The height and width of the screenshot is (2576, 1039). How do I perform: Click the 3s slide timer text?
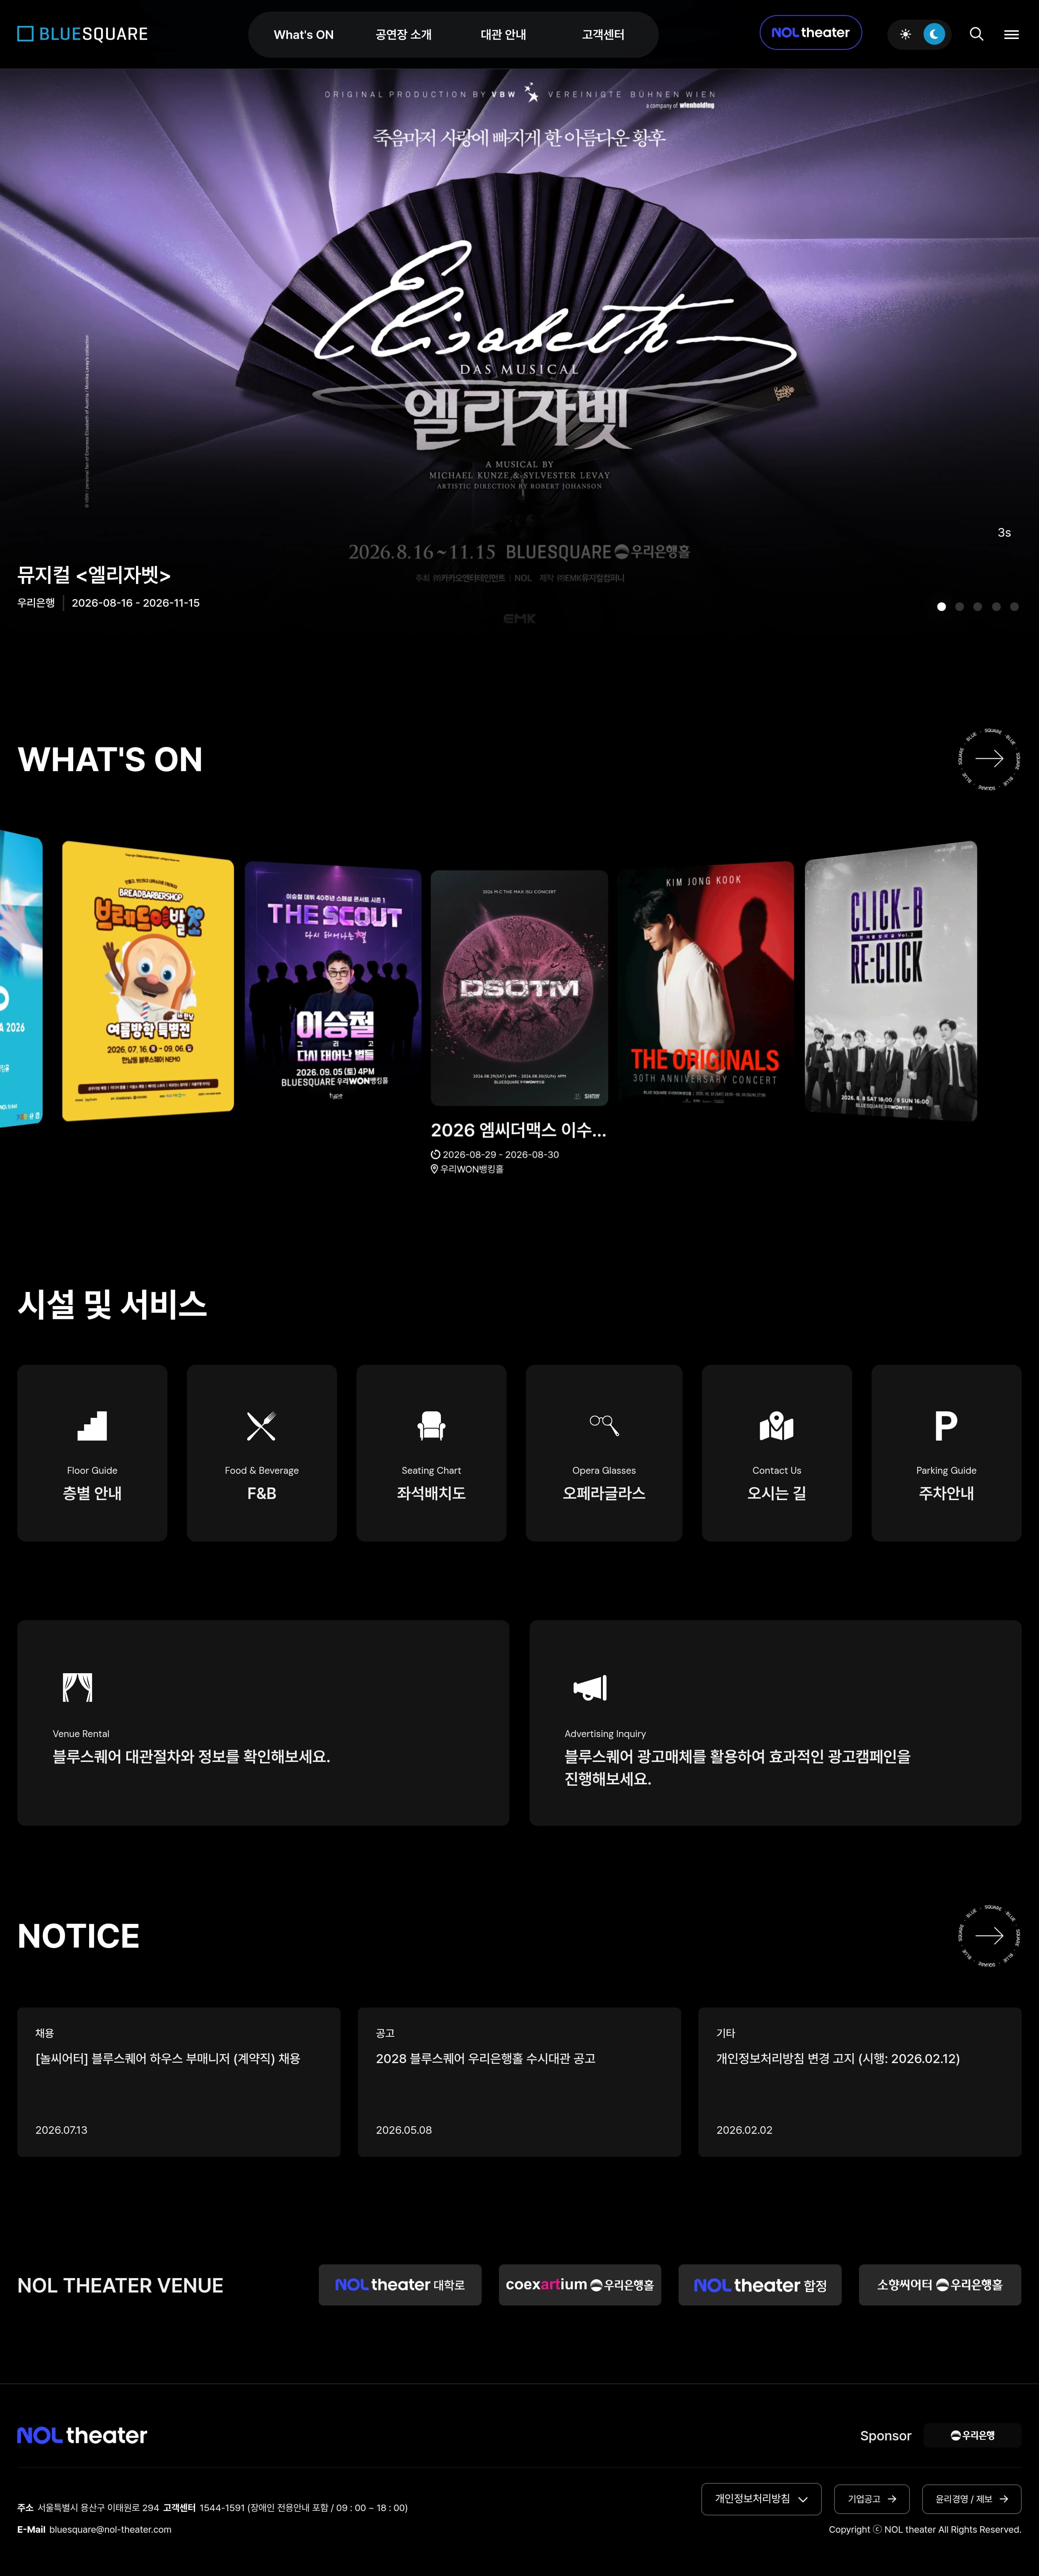tap(1004, 533)
